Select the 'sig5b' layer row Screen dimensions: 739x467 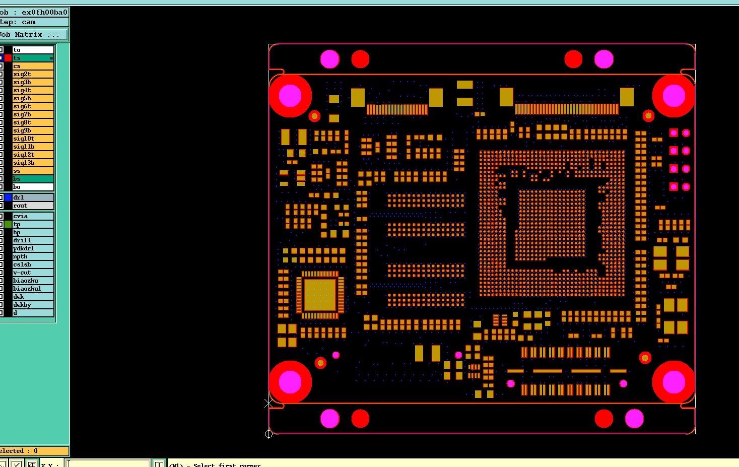click(x=33, y=98)
